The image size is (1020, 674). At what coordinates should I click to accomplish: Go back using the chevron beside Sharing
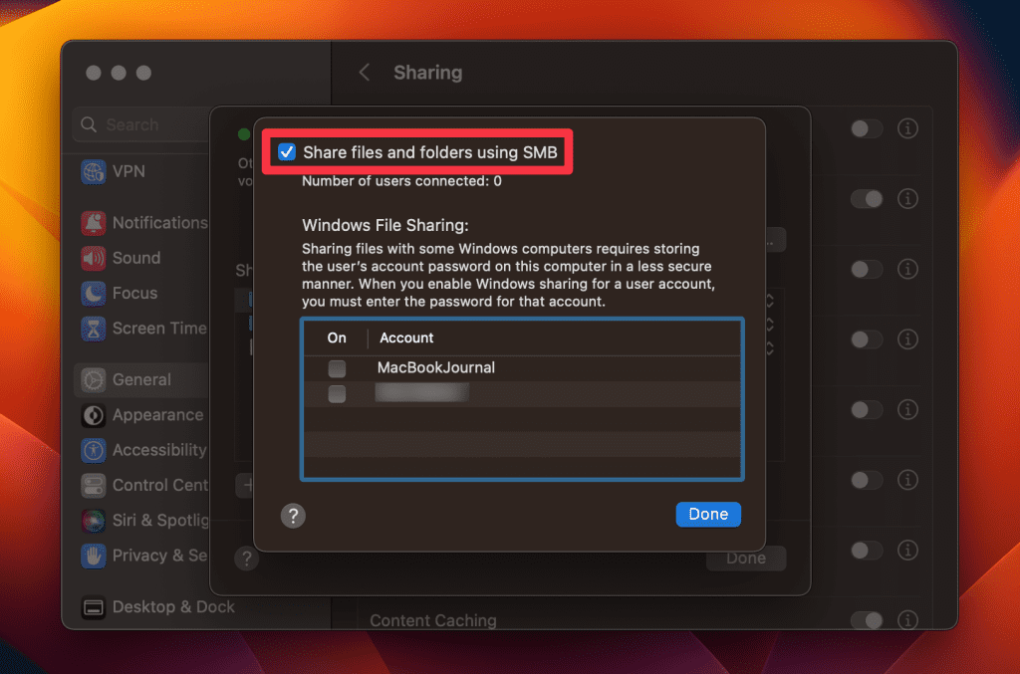tap(365, 72)
